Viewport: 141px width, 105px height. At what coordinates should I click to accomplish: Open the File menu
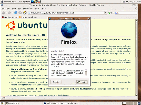tap(3, 9)
